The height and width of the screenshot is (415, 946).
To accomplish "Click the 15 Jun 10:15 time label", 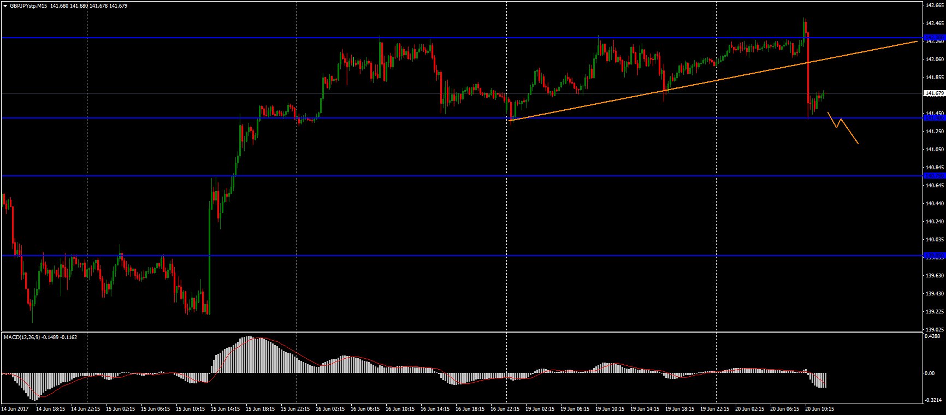I will pos(191,408).
